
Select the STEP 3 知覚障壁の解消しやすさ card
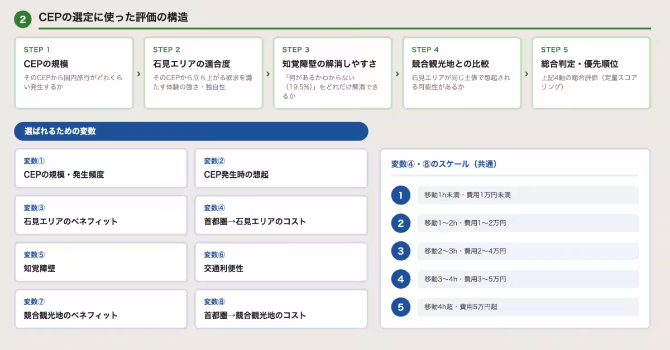pyautogui.click(x=333, y=73)
